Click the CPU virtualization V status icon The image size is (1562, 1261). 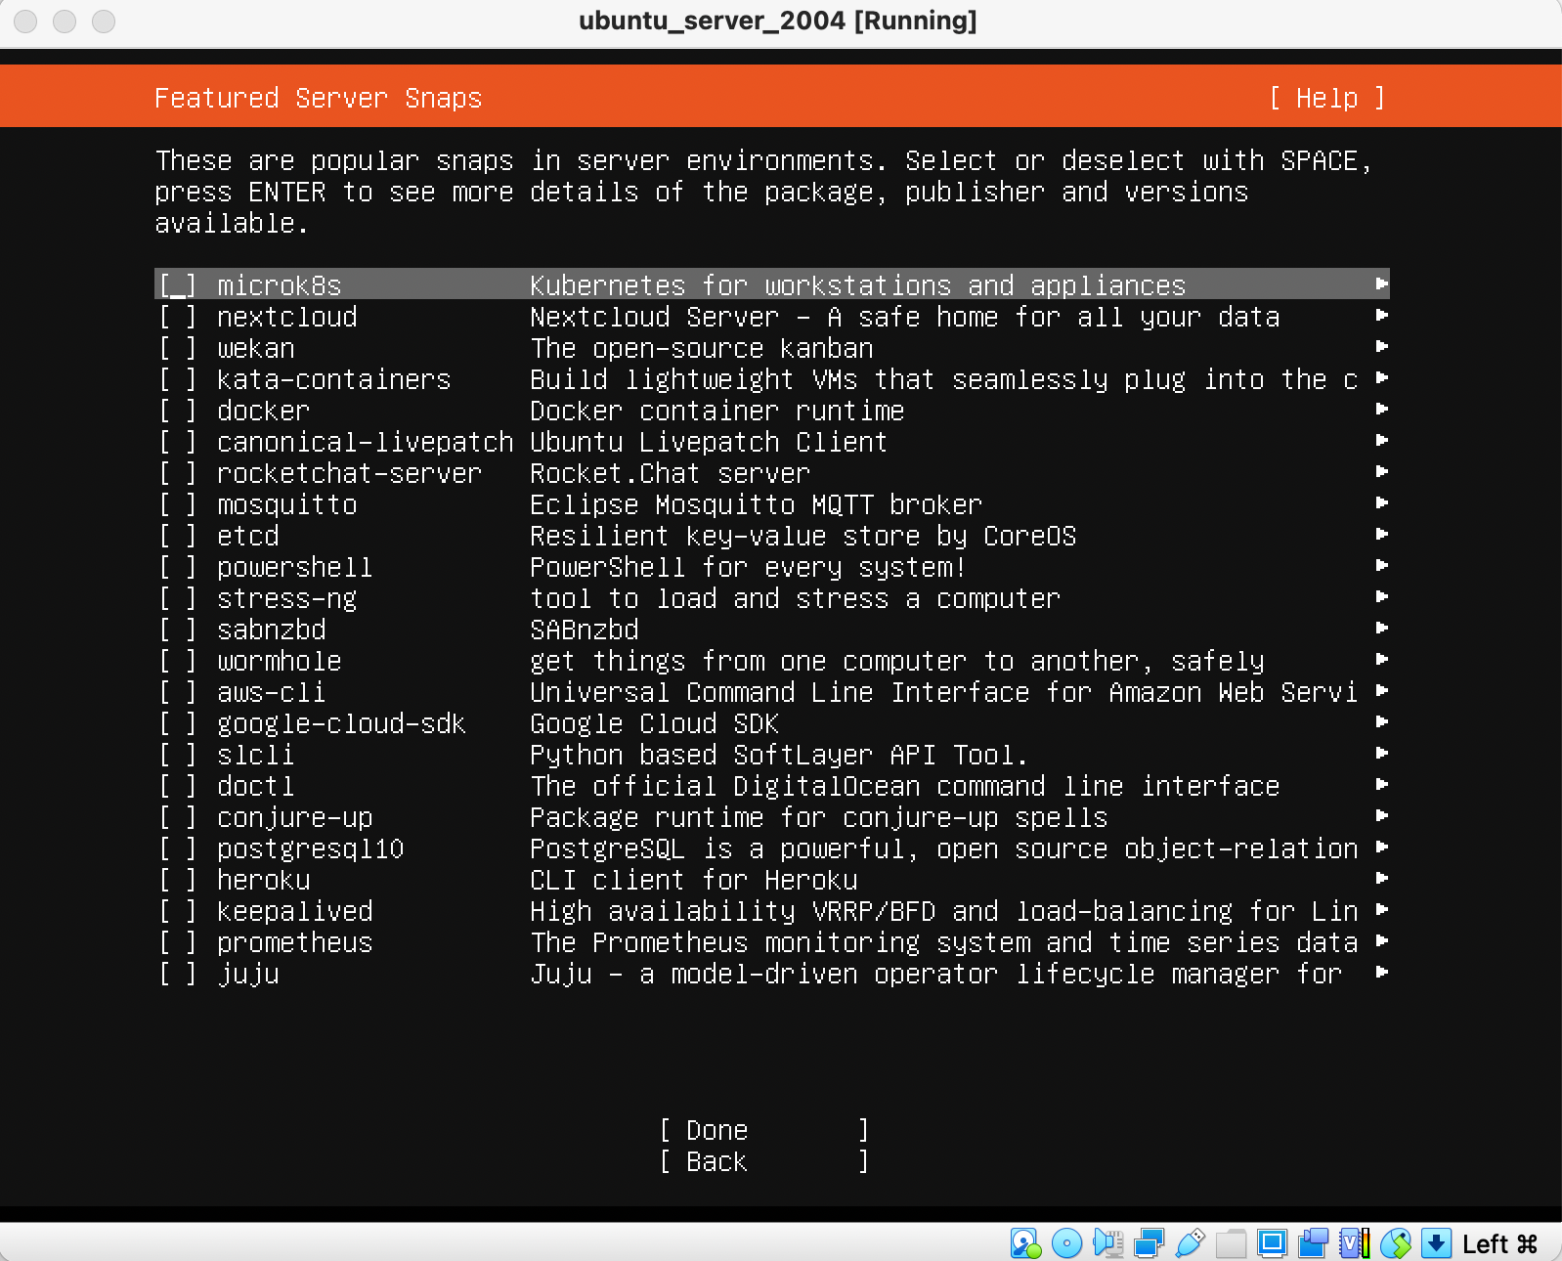tap(1354, 1243)
